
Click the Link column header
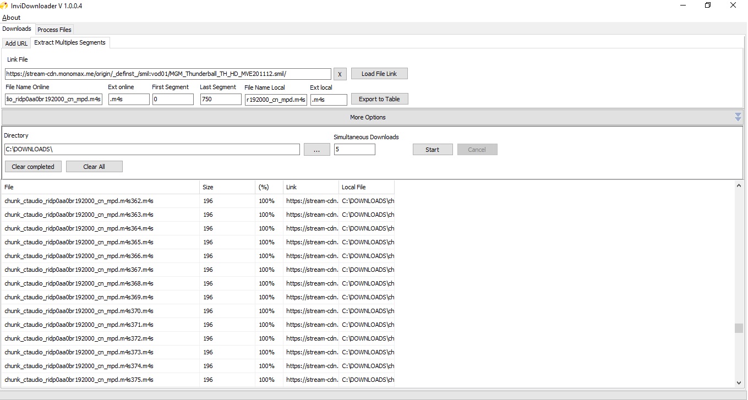(311, 187)
